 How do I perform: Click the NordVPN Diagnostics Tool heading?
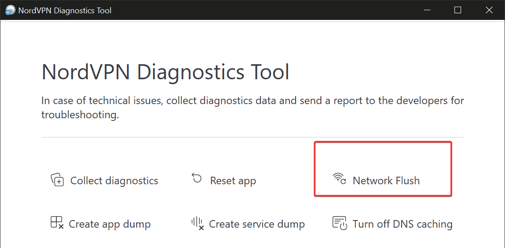coord(166,72)
